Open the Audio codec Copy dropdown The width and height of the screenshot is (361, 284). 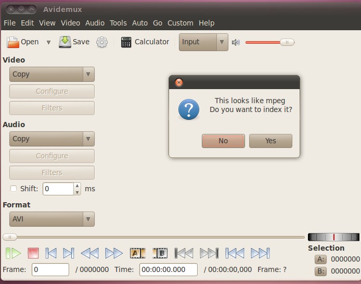[x=52, y=139]
